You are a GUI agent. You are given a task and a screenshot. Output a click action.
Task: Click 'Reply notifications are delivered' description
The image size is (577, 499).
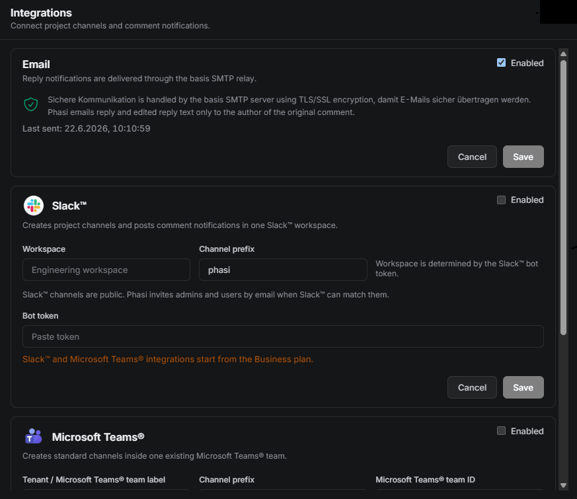coord(139,79)
